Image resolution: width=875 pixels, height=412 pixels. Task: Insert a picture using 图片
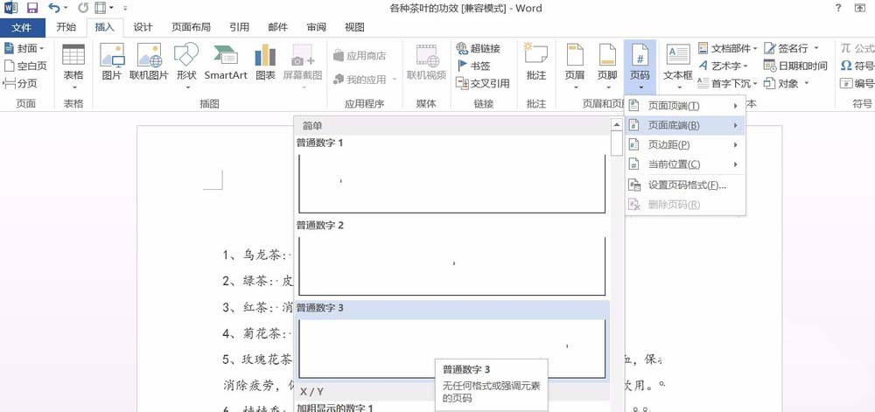click(112, 62)
